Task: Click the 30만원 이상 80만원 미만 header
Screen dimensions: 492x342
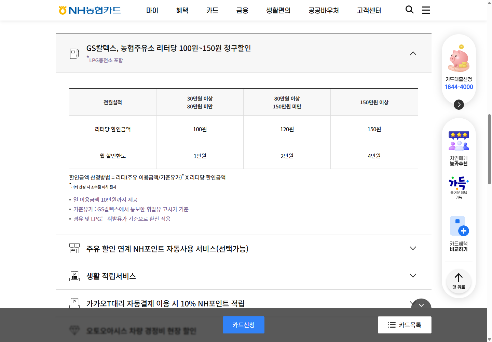Action: (200, 102)
